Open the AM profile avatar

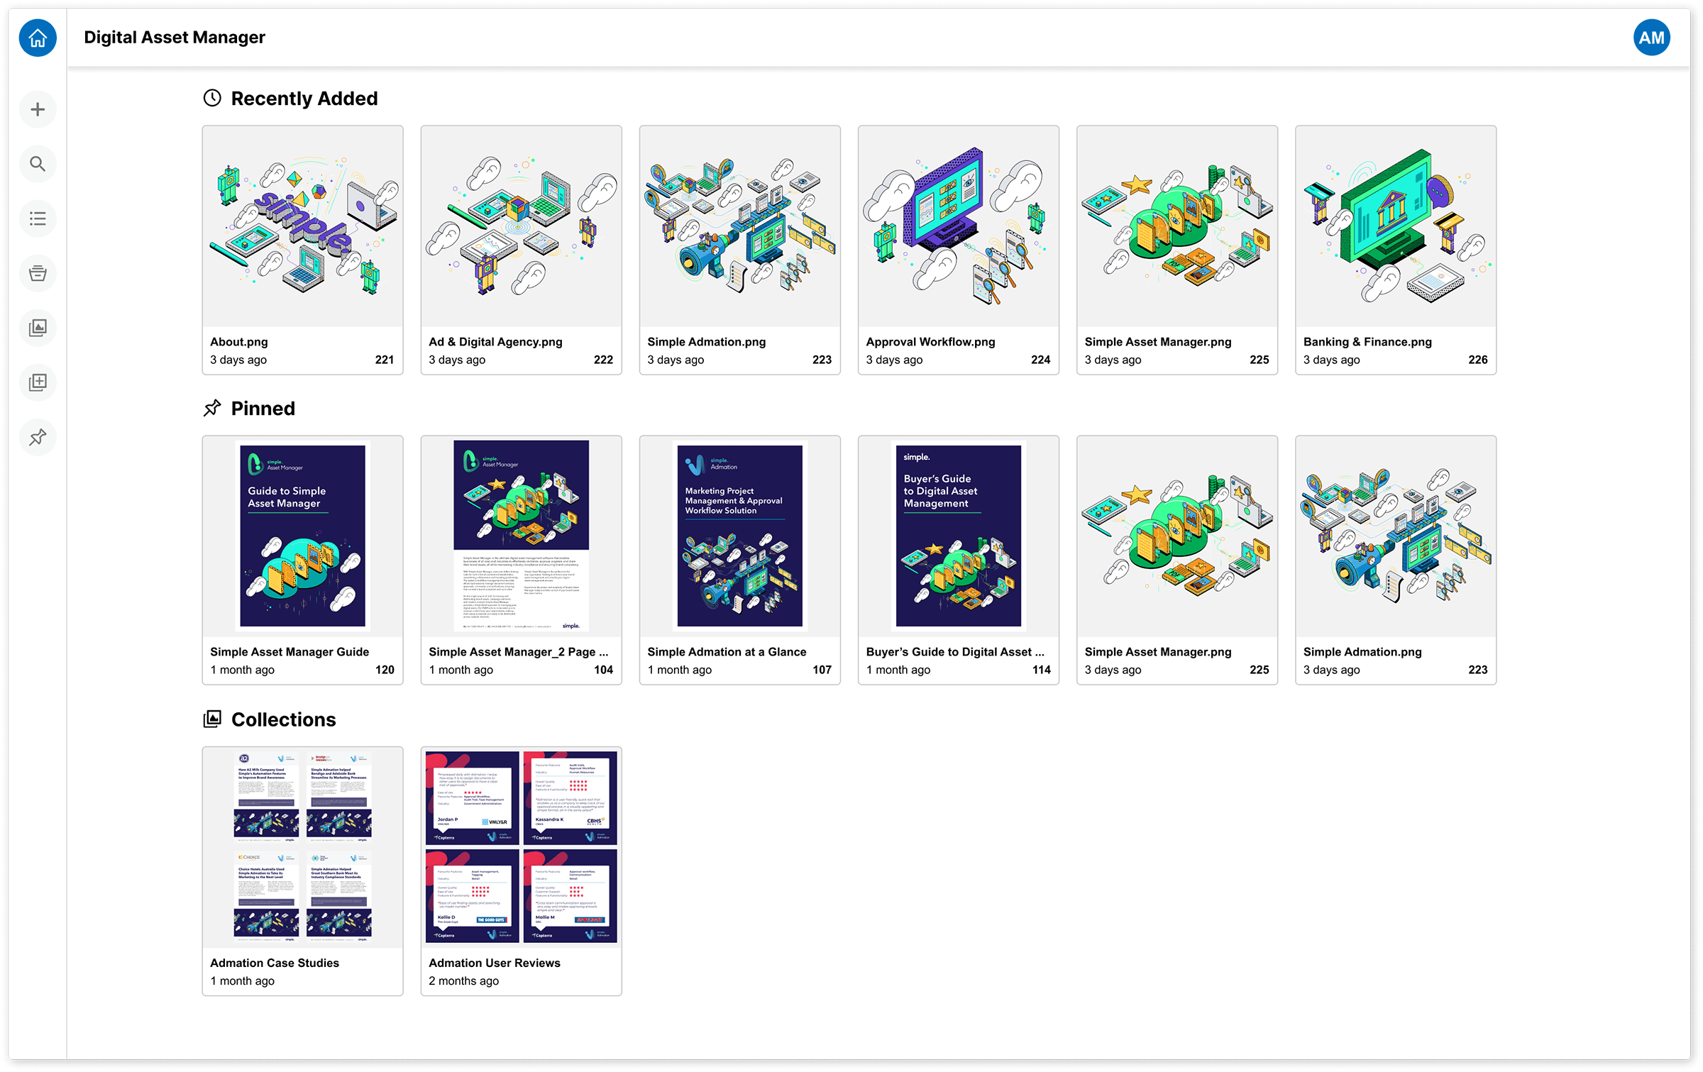click(x=1651, y=38)
